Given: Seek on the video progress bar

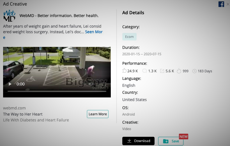Looking at the screenshot, I should click(57, 91).
